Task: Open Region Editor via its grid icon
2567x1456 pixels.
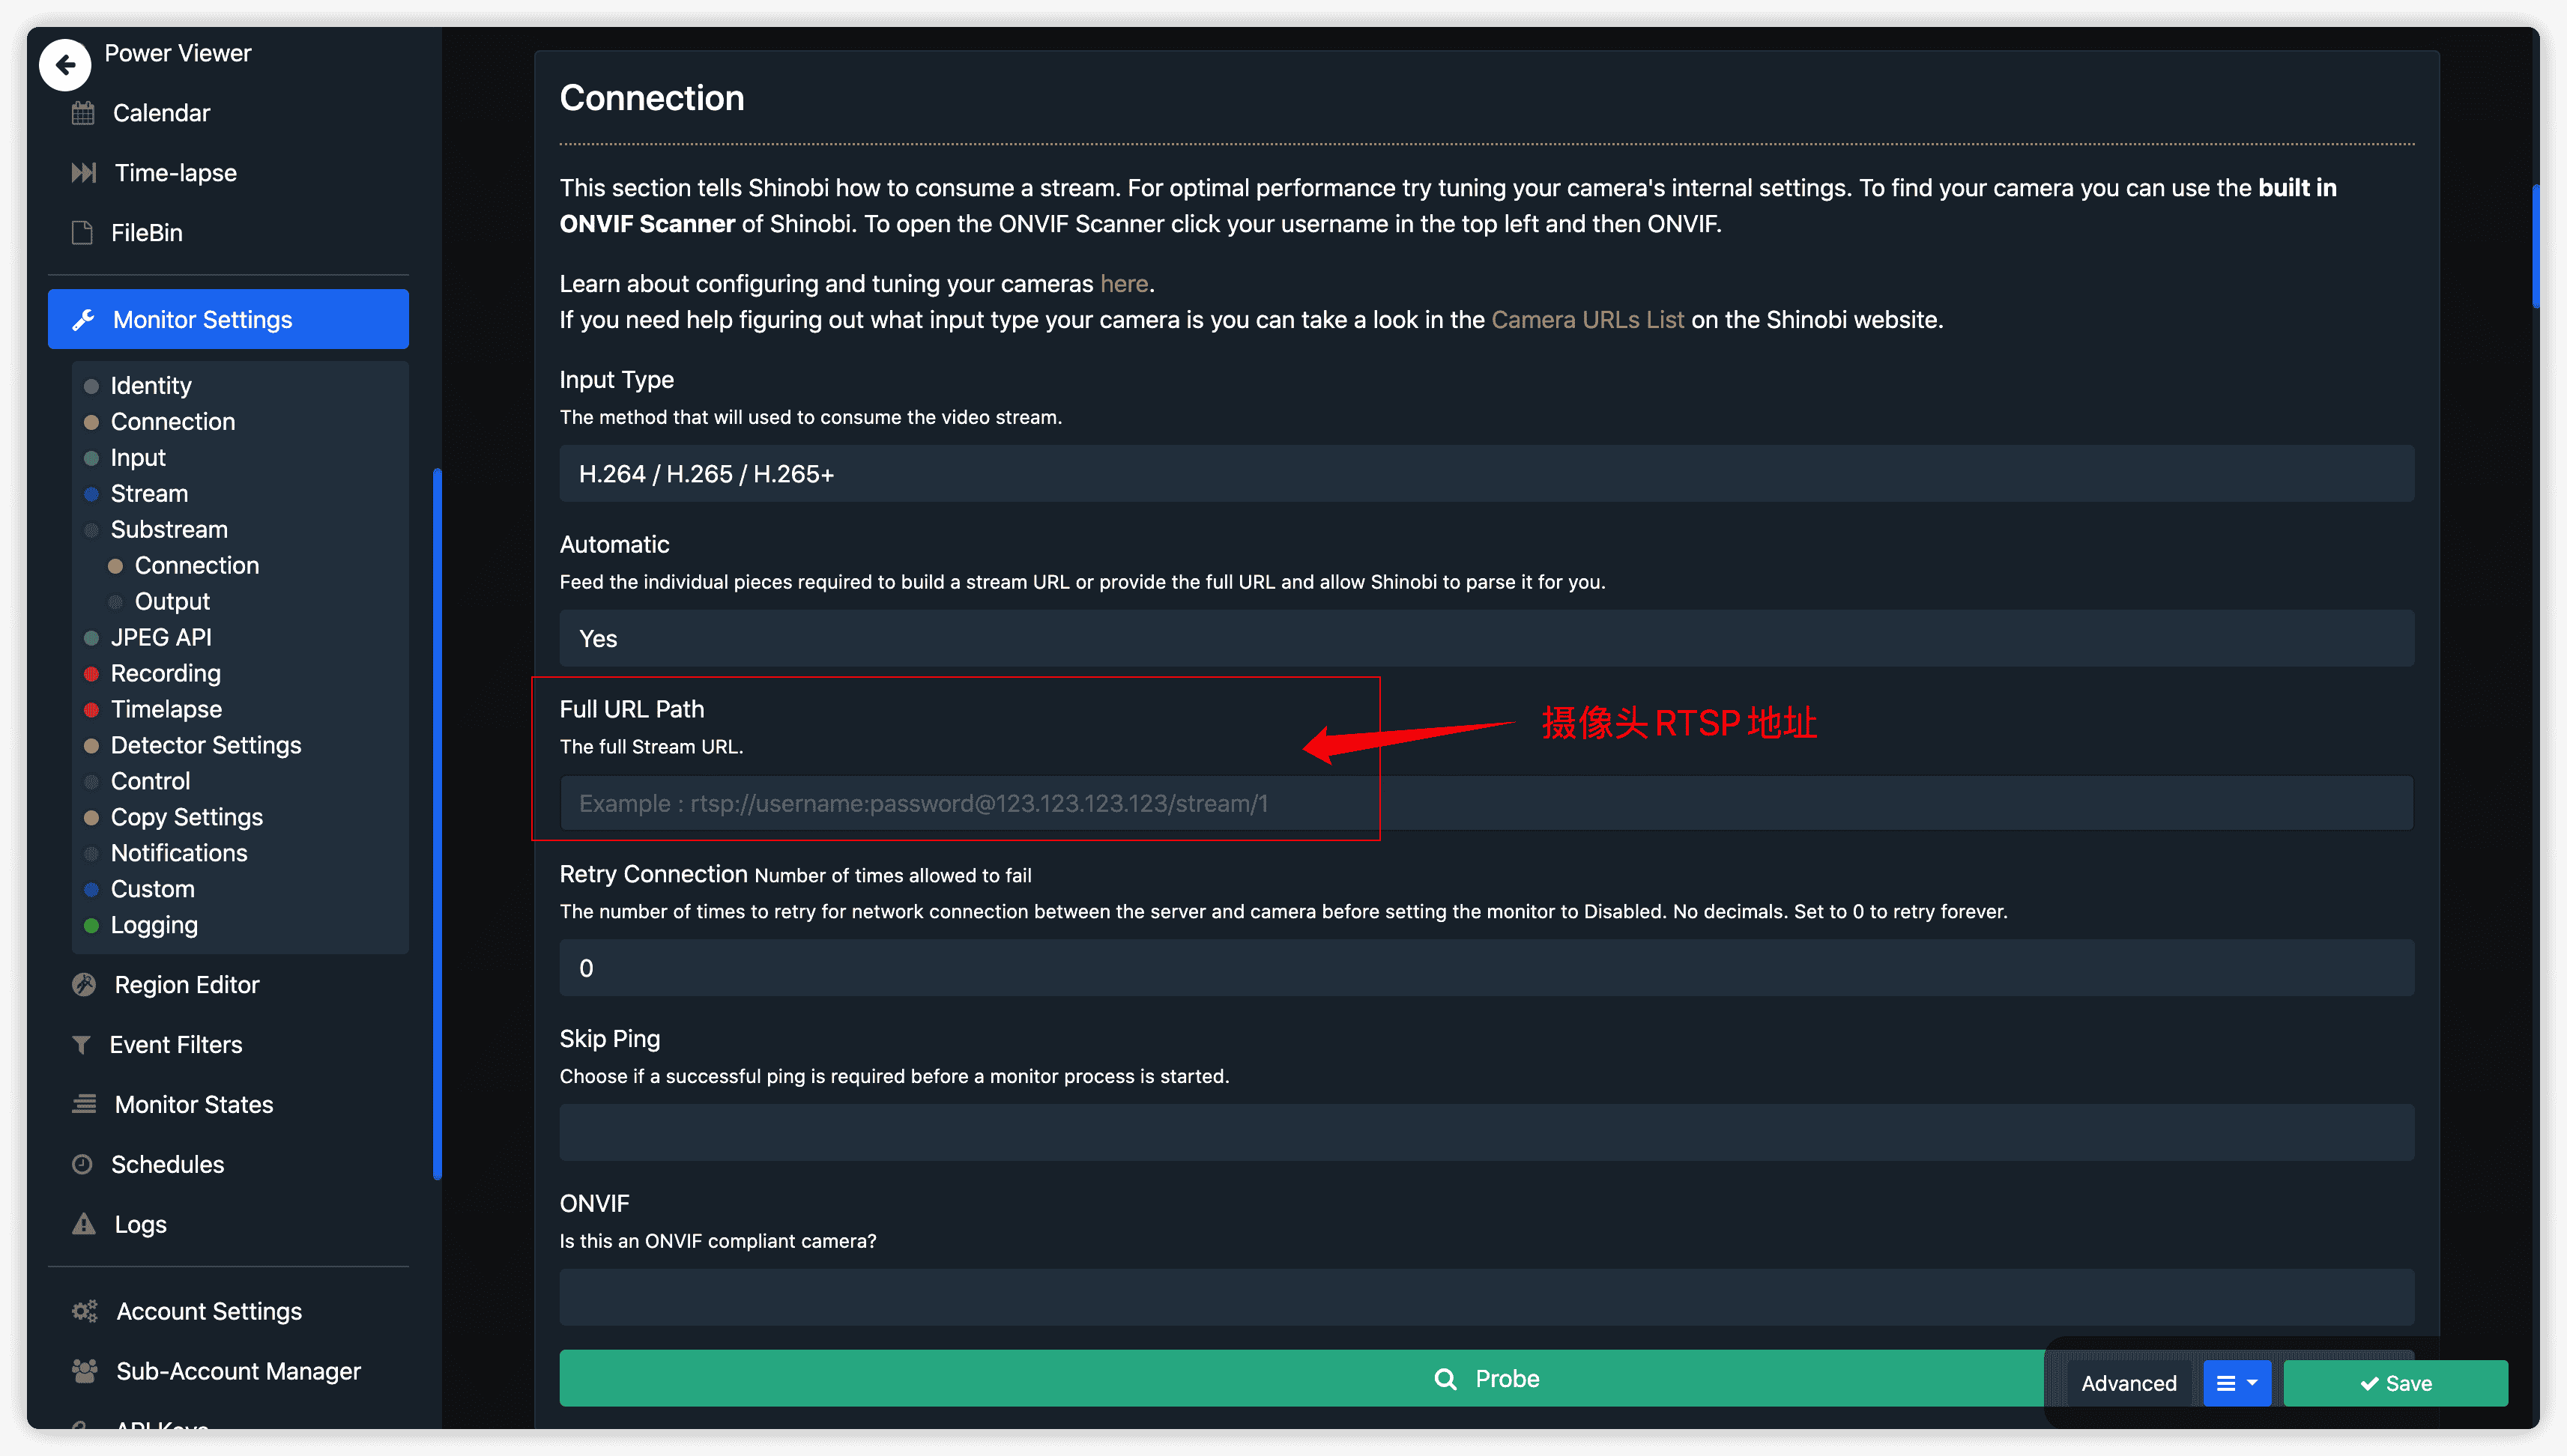Action: [84, 985]
